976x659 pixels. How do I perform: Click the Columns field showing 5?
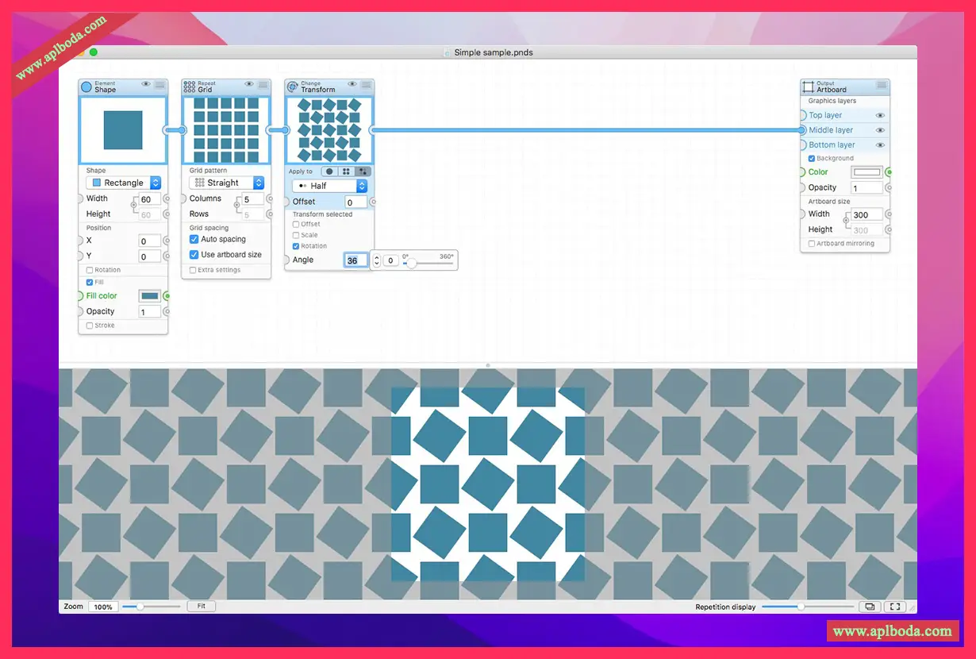(252, 199)
